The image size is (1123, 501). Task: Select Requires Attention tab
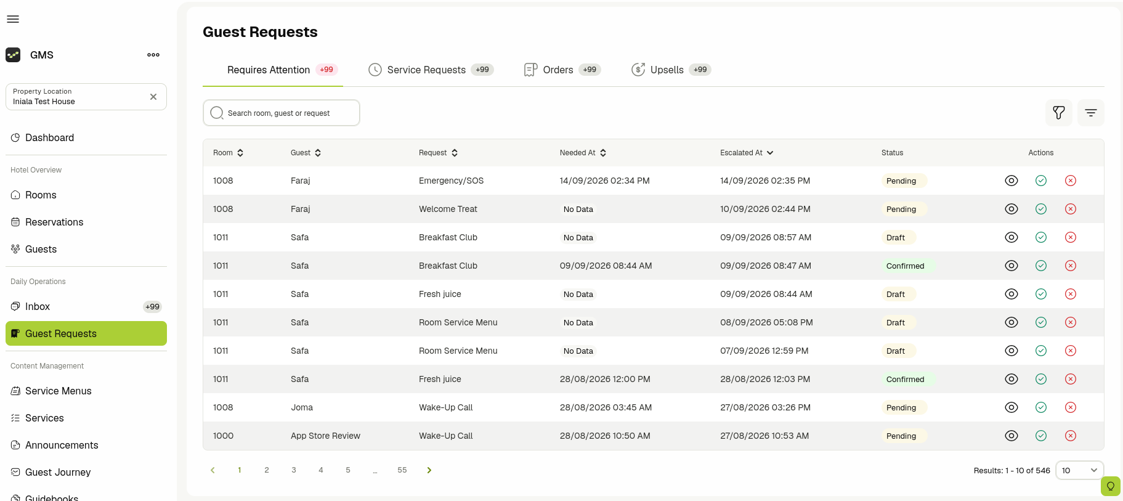(x=273, y=70)
